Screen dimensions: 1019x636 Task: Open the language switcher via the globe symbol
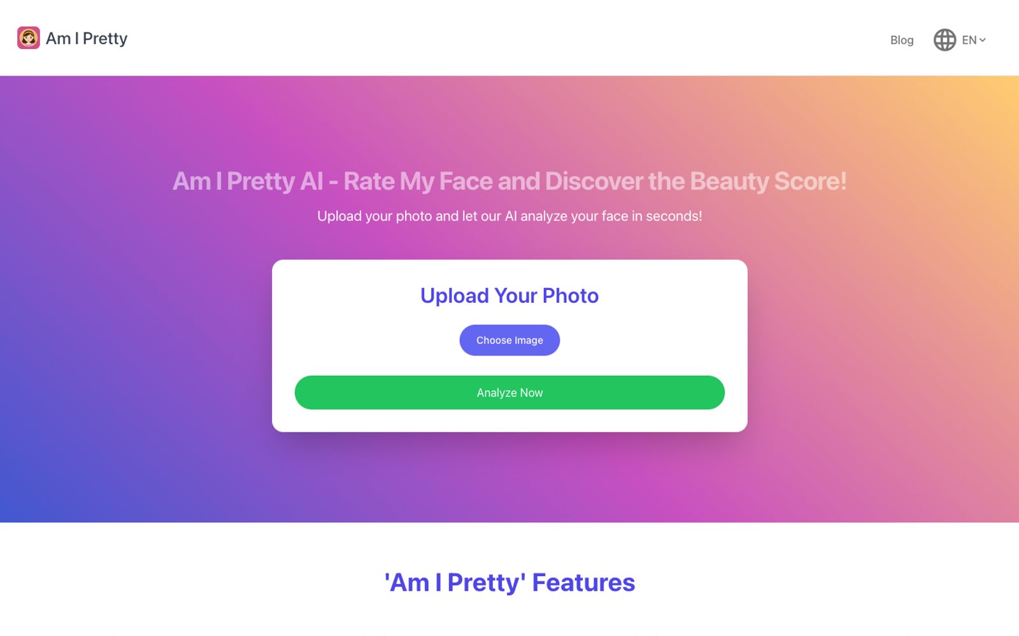click(x=944, y=39)
